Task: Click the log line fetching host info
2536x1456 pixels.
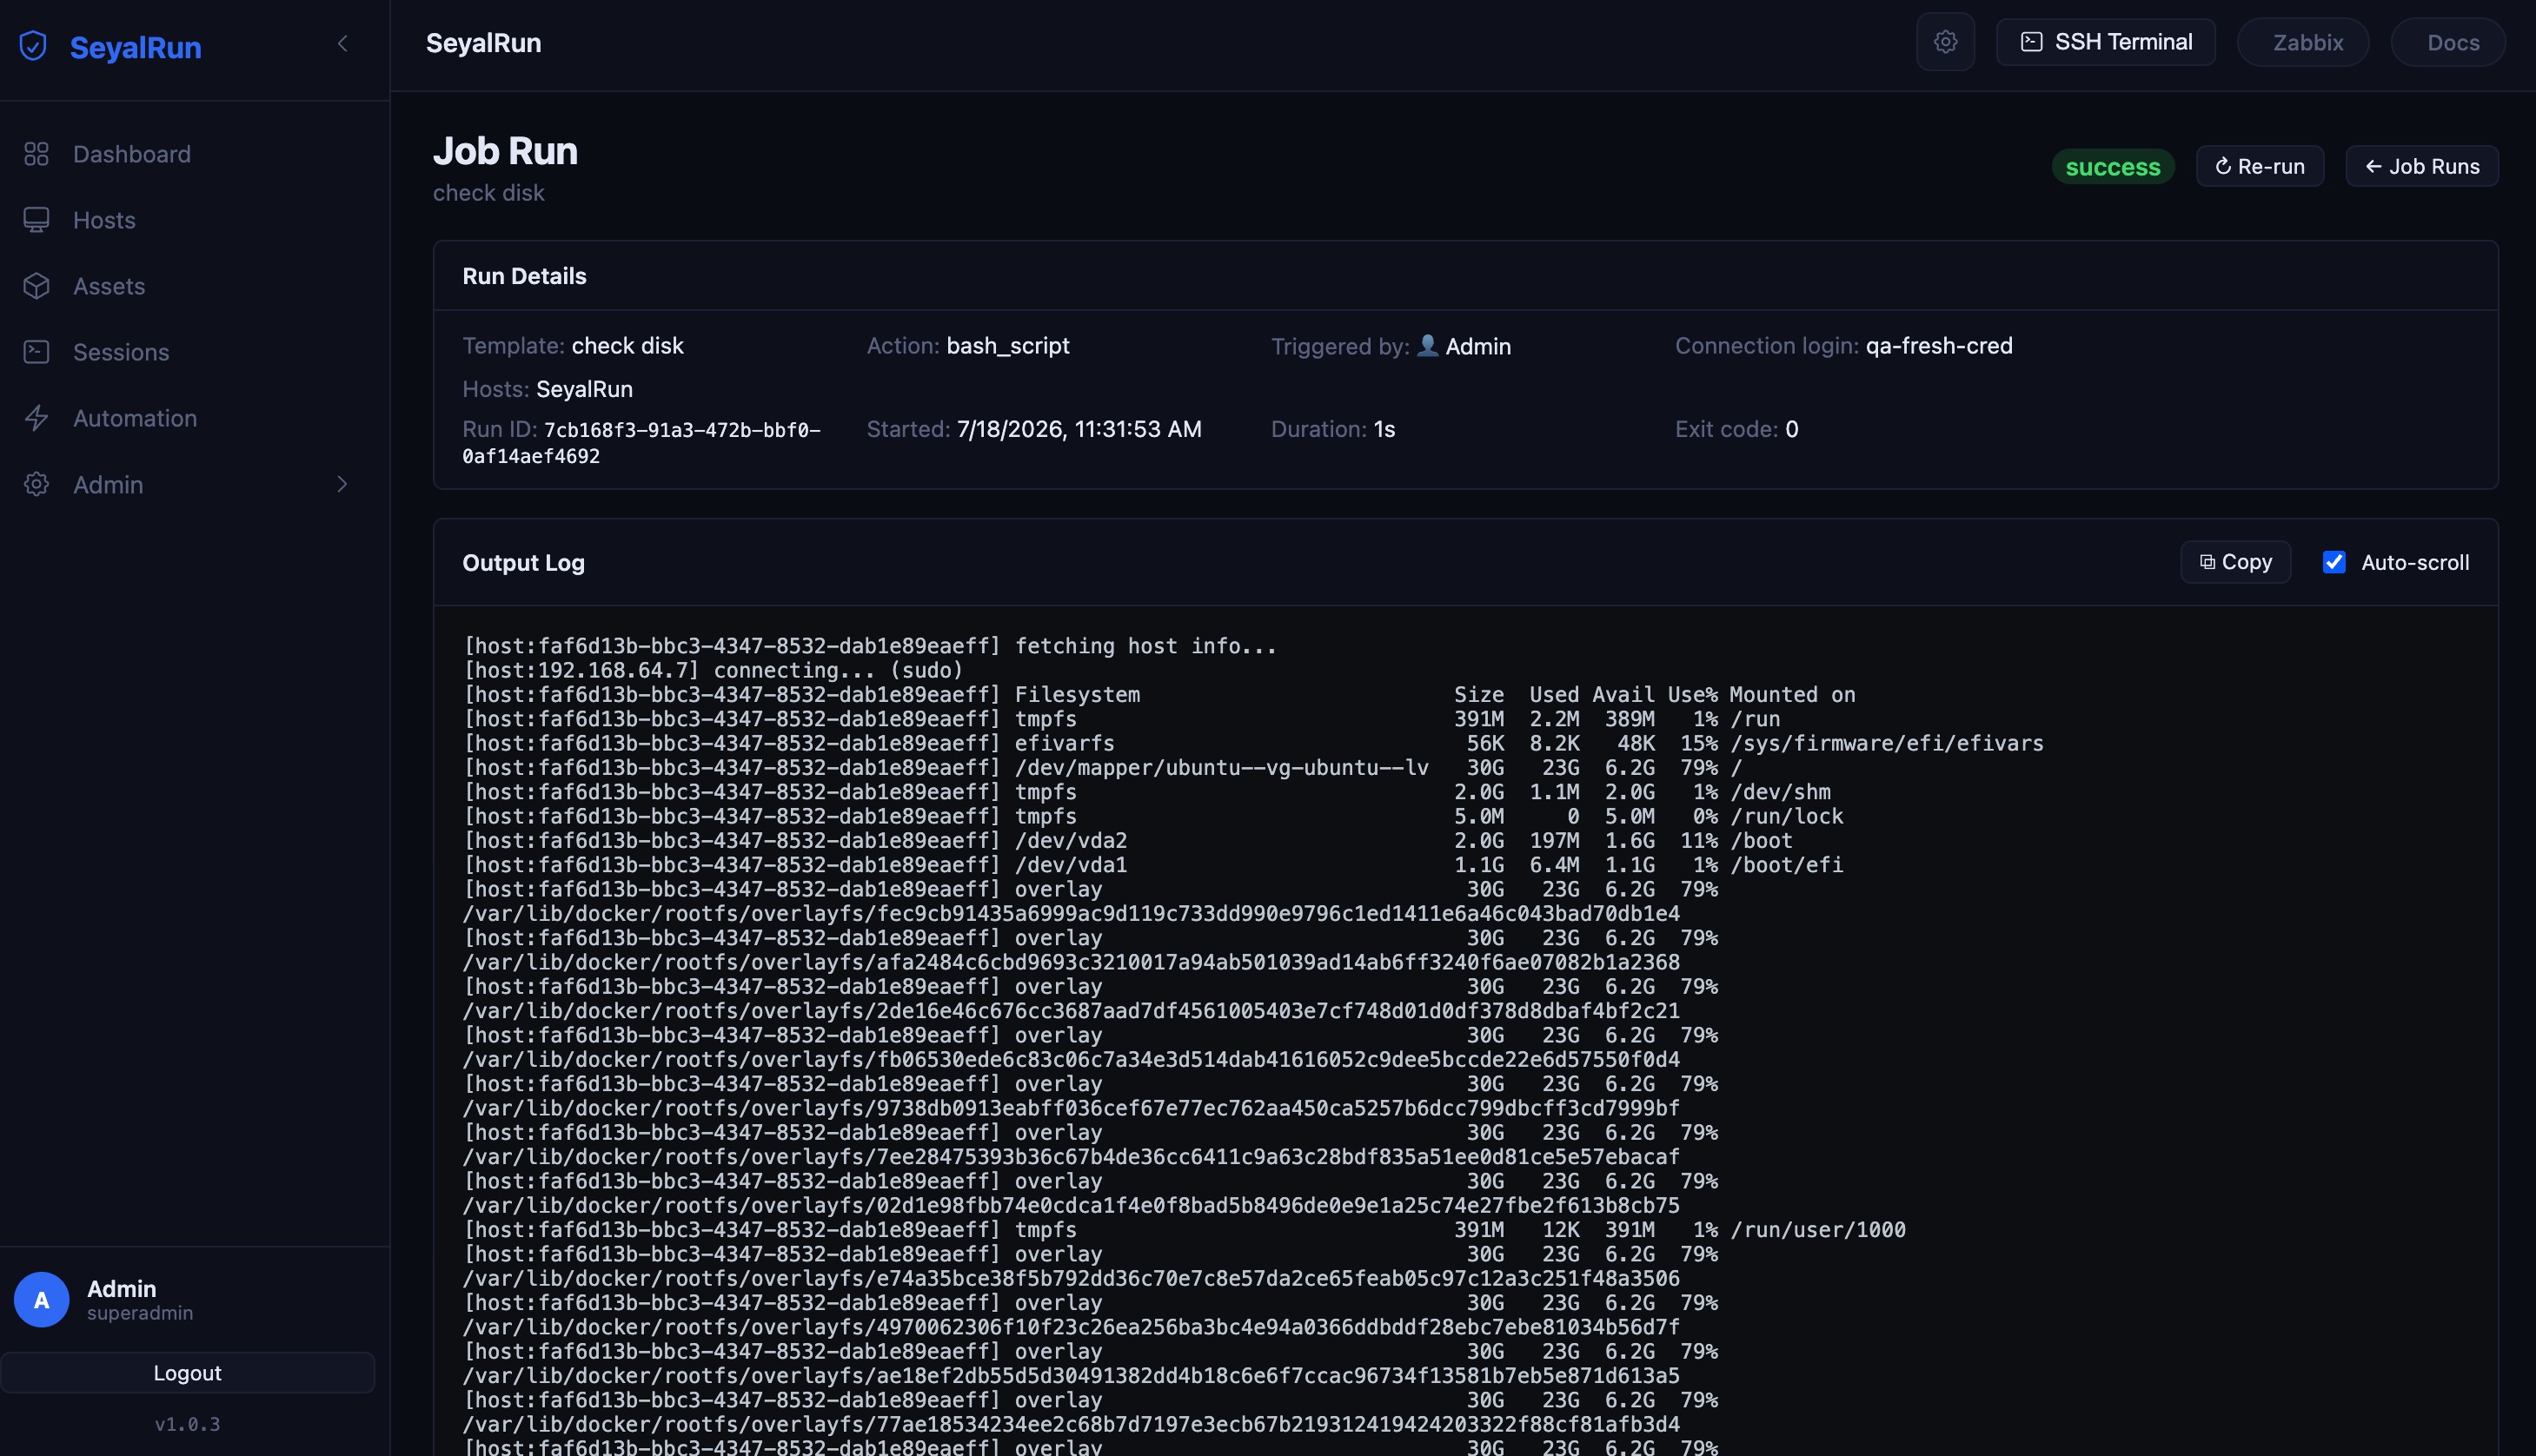Action: [x=870, y=646]
